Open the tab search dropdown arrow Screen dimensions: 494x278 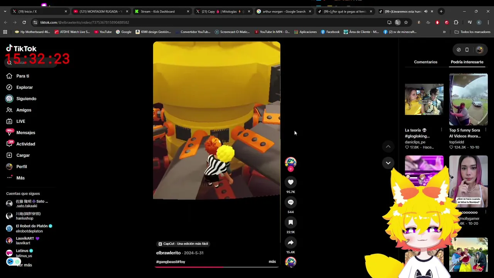[5, 12]
